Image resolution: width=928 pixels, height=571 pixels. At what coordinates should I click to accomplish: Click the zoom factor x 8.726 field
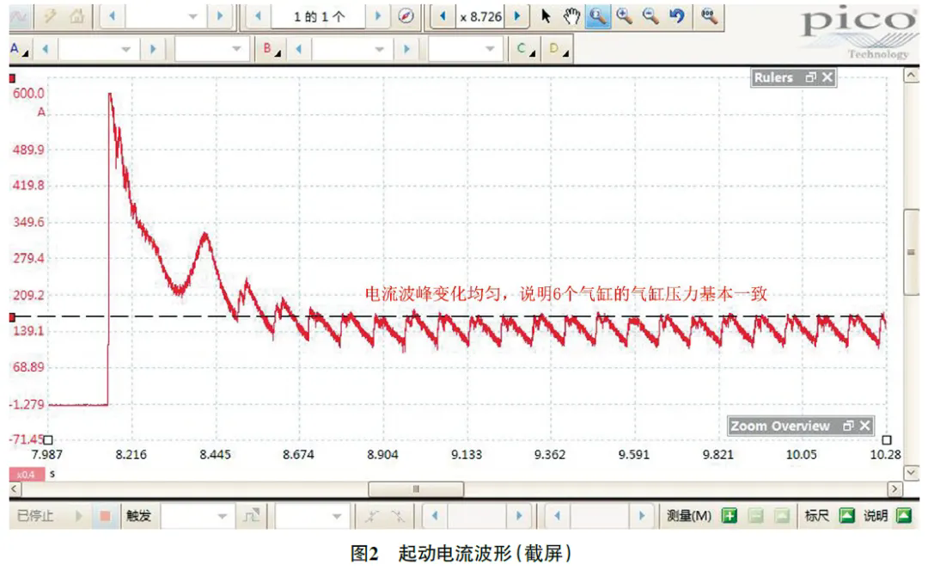pyautogui.click(x=480, y=16)
